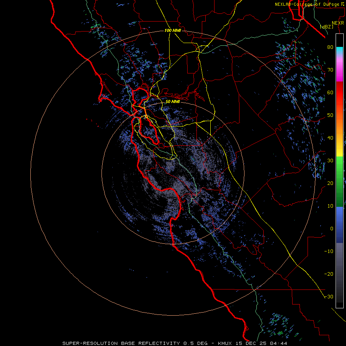Click the 30 tick label on dBZ scale
346x346 pixels.
point(330,161)
